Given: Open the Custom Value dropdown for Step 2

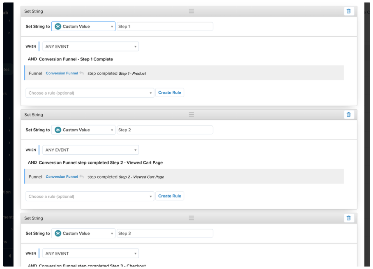Looking at the screenshot, I should pyautogui.click(x=83, y=130).
